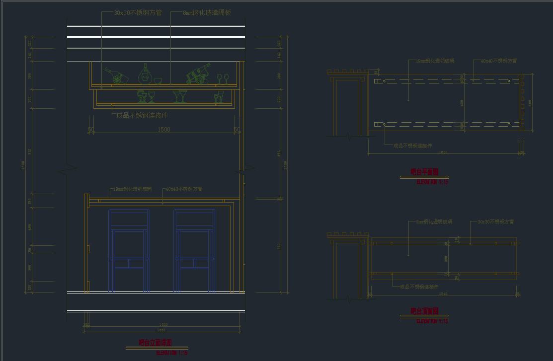Select 40x40不锈钢方管 label in the plan view
Viewport: 553px width, 361px height.
(499, 61)
